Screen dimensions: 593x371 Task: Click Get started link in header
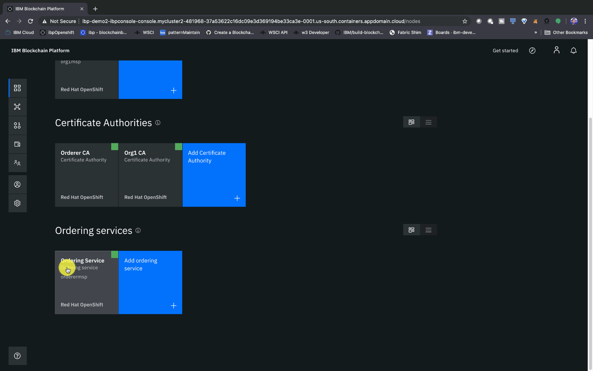[x=505, y=50]
